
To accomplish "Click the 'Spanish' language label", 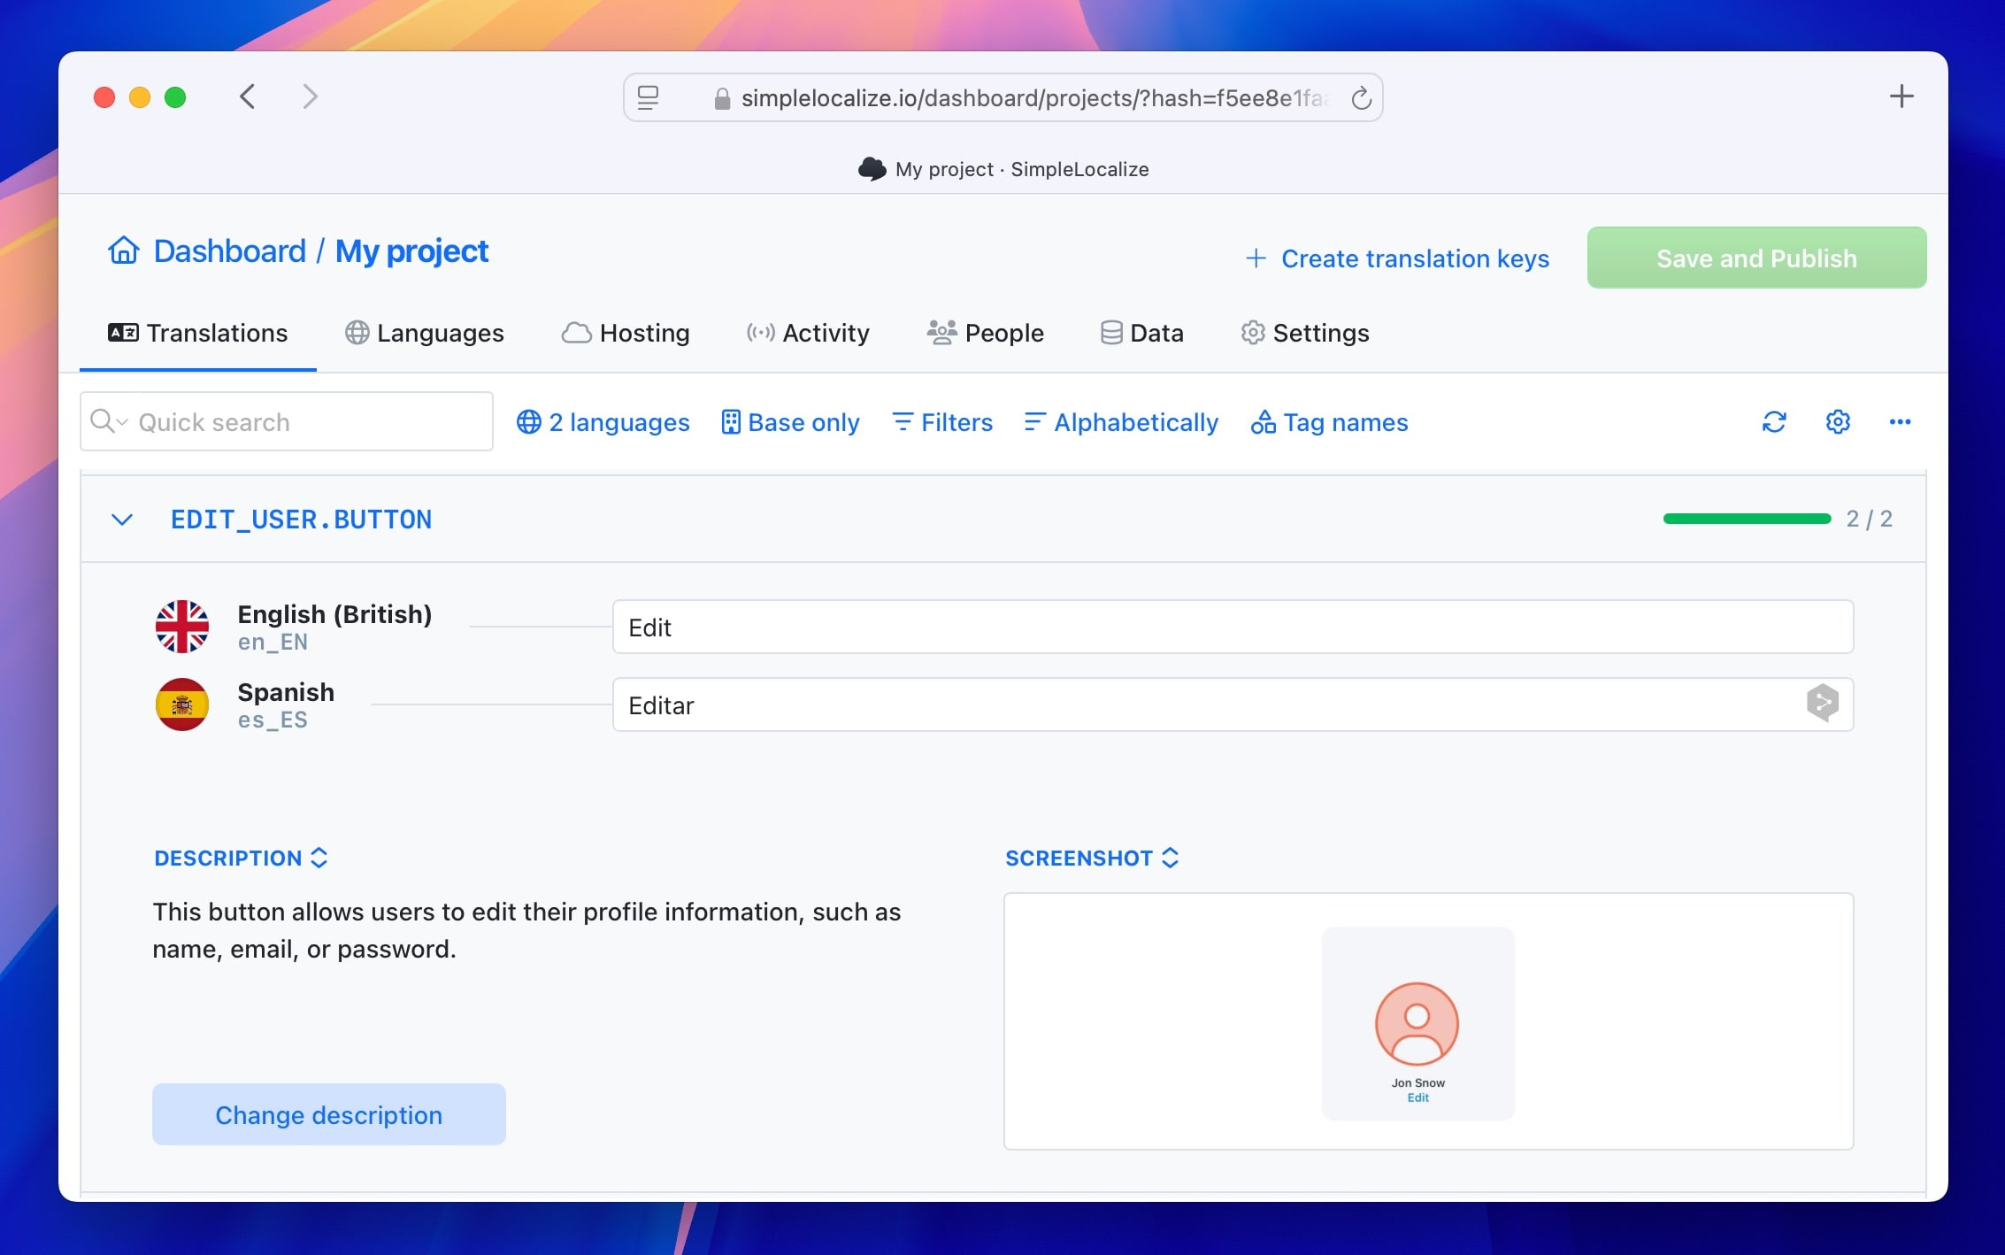I will click(x=286, y=692).
